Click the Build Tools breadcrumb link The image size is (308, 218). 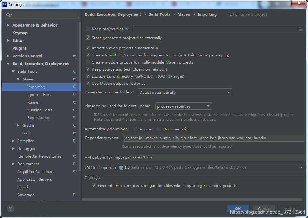159,14
